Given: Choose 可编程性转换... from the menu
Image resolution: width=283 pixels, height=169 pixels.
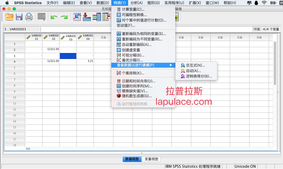Looking at the screenshot, I should pyautogui.click(x=143, y=15).
